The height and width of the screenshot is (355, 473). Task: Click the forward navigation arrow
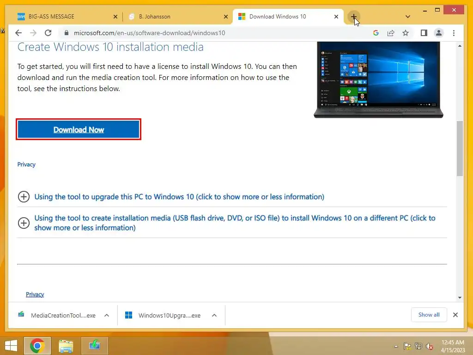pyautogui.click(x=33, y=33)
